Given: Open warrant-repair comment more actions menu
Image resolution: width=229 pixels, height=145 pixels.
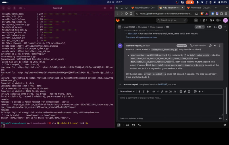Looking at the screenshot, I should (x=220, y=46).
